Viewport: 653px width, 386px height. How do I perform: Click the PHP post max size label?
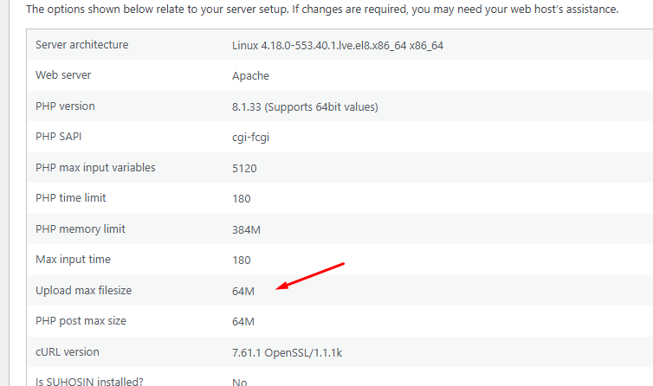pyautogui.click(x=81, y=321)
